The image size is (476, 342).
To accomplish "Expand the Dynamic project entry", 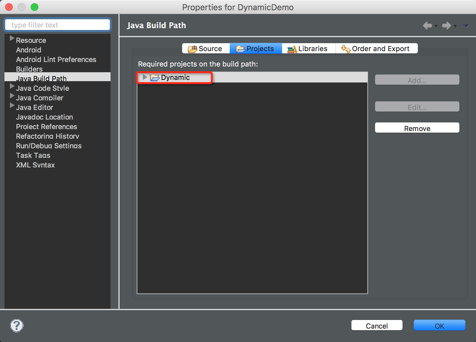I will pyautogui.click(x=145, y=77).
